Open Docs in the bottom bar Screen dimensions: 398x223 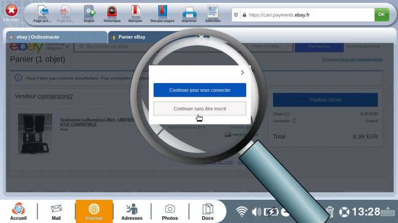click(x=208, y=212)
